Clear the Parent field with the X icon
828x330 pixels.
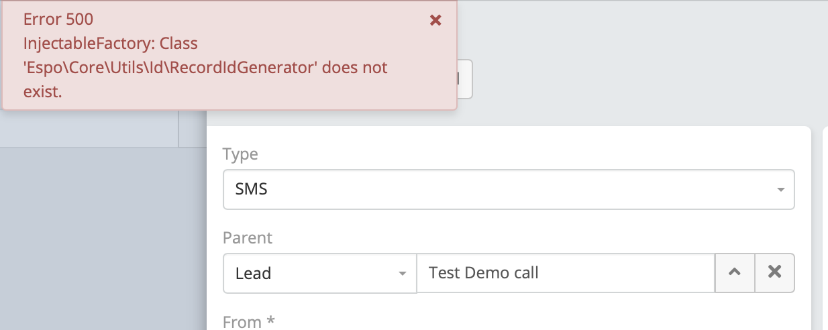pos(775,272)
